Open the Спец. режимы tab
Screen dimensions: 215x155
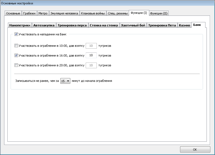click(x=118, y=13)
